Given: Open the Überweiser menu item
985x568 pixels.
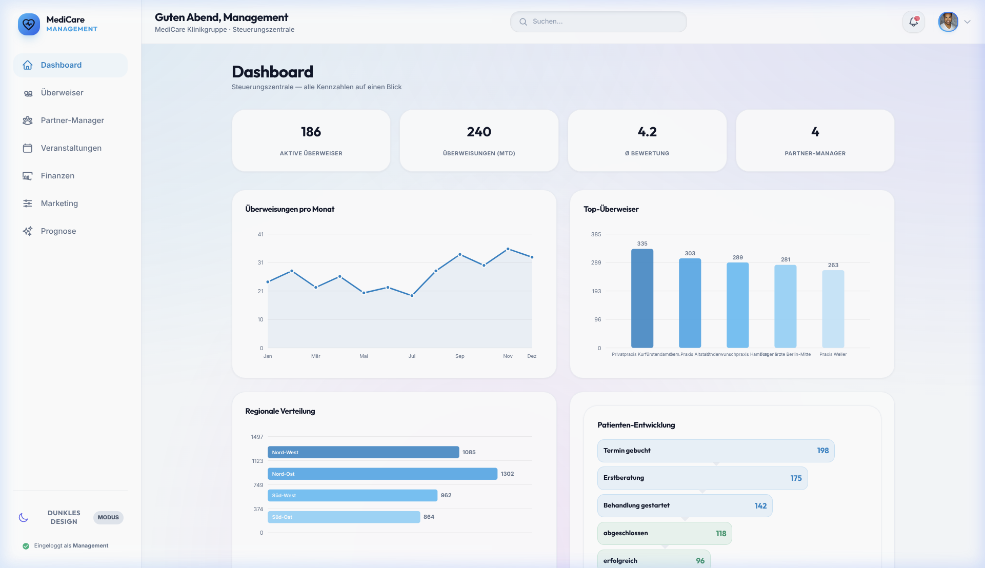Looking at the screenshot, I should click(x=70, y=93).
